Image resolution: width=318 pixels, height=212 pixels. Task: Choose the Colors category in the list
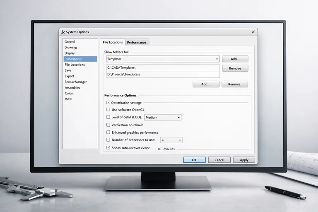[x=69, y=93]
